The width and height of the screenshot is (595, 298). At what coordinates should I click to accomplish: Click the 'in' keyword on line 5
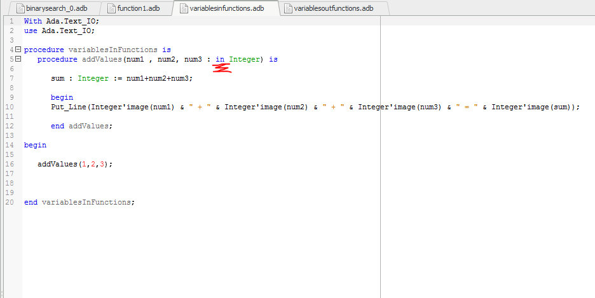pyautogui.click(x=220, y=60)
